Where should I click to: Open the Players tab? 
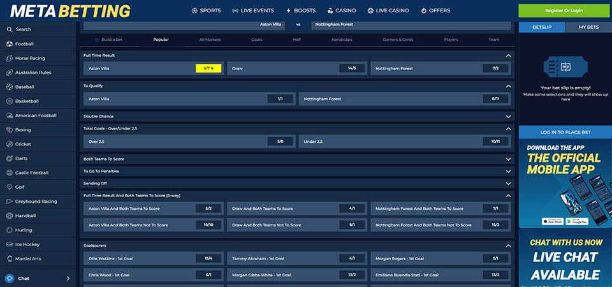point(451,40)
